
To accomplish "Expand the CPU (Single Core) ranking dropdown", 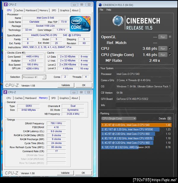I will pyautogui.click(x=119, y=118).
